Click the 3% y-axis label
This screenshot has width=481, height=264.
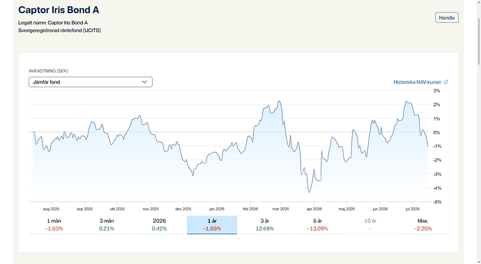click(x=436, y=91)
